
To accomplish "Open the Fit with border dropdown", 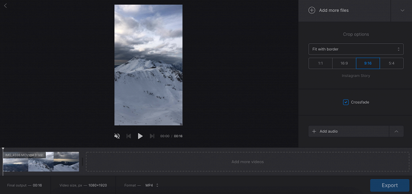I will tap(356, 49).
